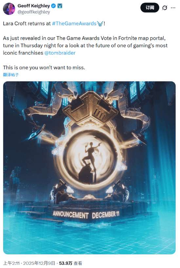This screenshot has width=180, height=268.
Task: Click the Game Awards affiliate badge beside name
Action: 60,6
